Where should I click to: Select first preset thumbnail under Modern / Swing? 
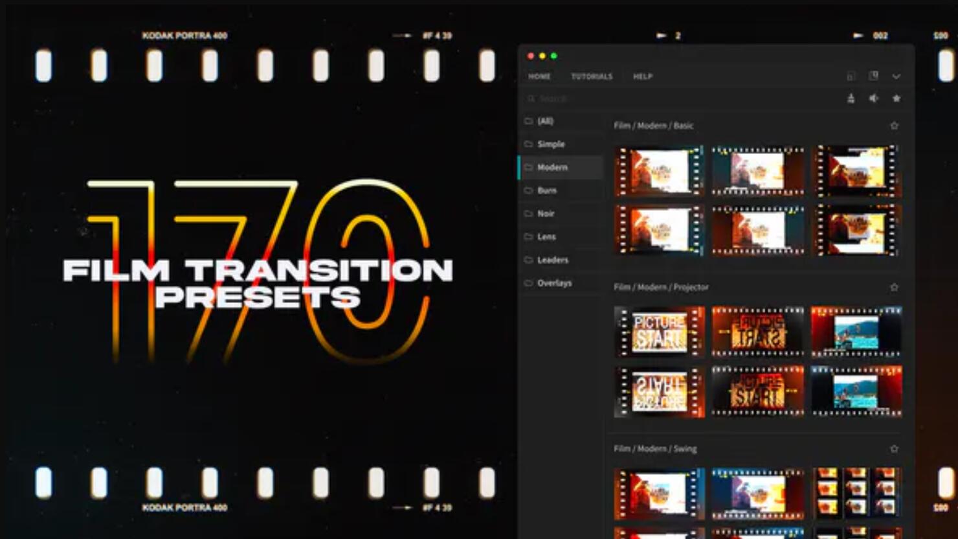tap(659, 494)
